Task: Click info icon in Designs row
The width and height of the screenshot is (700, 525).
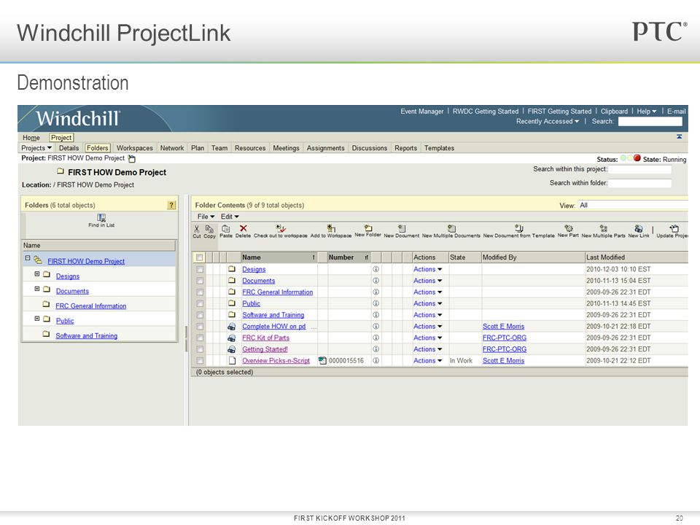Action: 376,269
